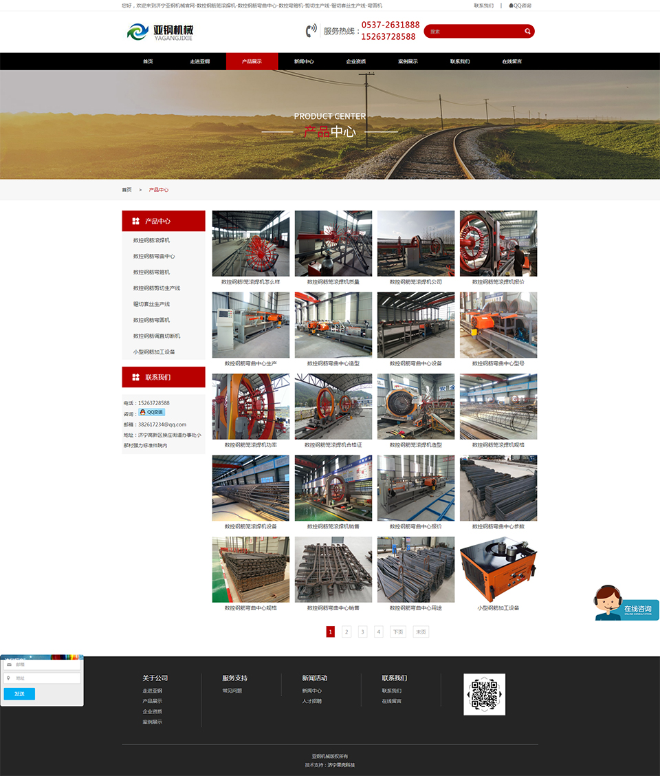Click the 亚钢机械 logo

tap(160, 32)
